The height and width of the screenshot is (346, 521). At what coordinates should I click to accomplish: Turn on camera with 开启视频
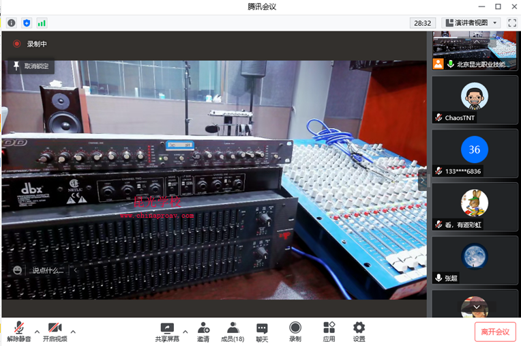click(55, 332)
